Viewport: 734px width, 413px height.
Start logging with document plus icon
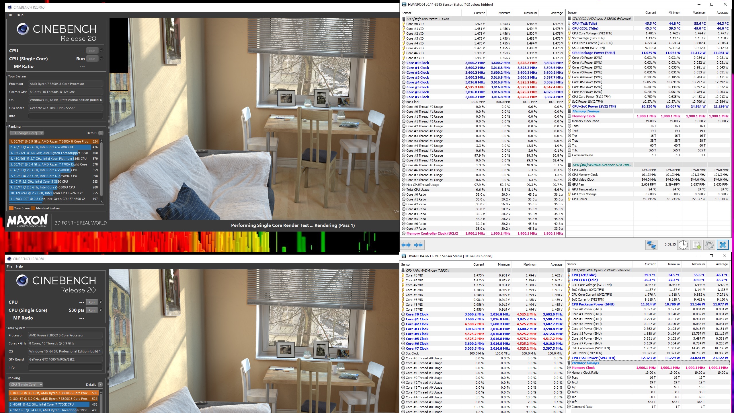pos(696,245)
